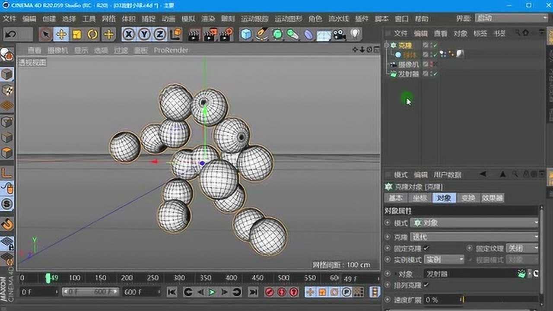Open the Render Settings clapperboard gear icon
Image resolution: width=553 pixels, height=311 pixels.
pyautogui.click(x=226, y=34)
